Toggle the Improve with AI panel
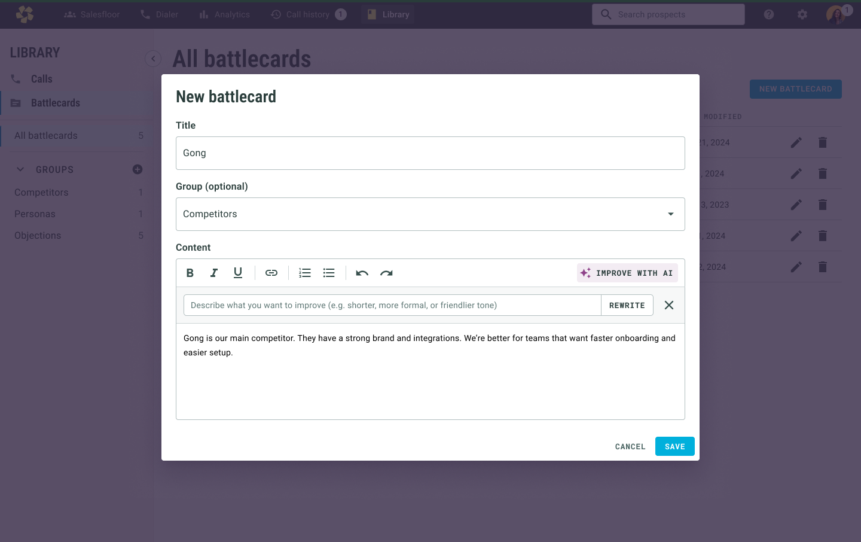The image size is (861, 542). tap(627, 273)
